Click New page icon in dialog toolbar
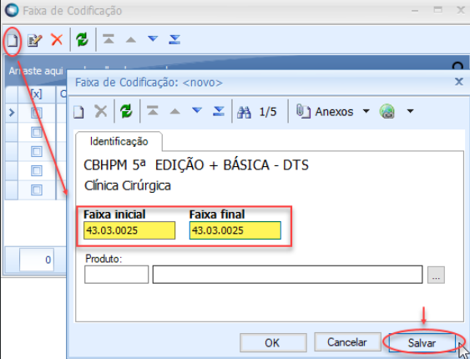The width and height of the screenshot is (470, 359). [x=78, y=113]
